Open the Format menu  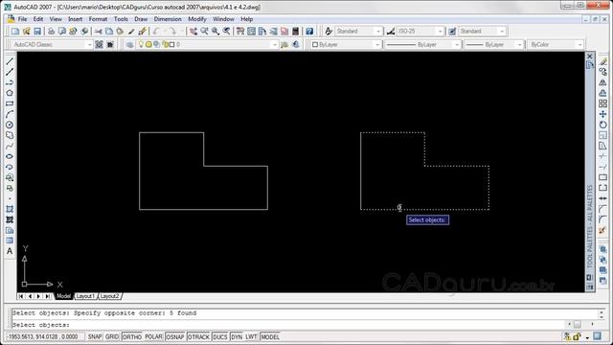coord(98,19)
